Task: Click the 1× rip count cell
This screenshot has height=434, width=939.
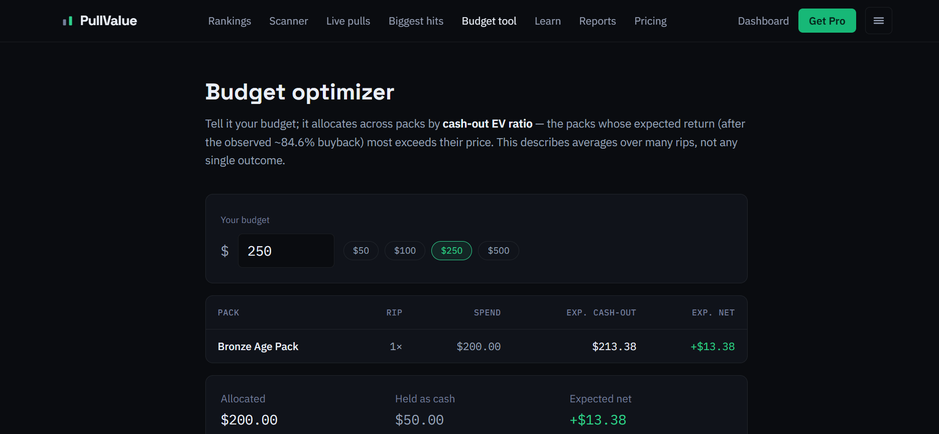Action: (x=396, y=347)
